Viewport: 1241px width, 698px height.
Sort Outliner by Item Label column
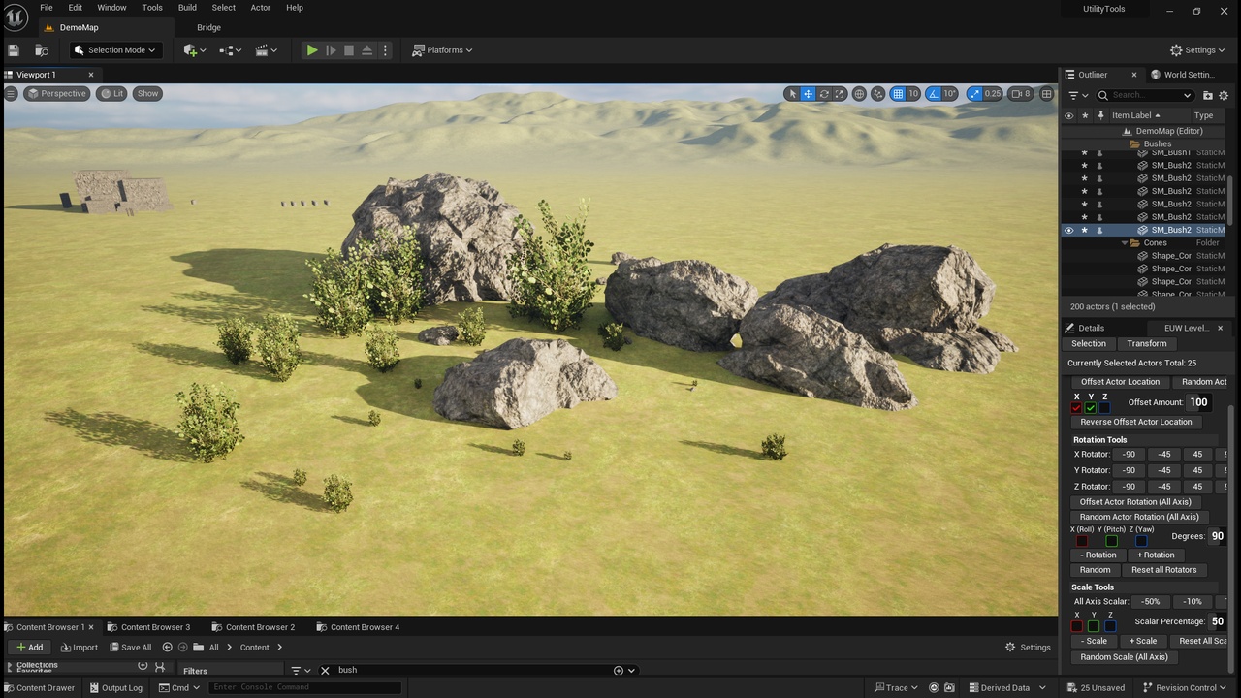[x=1135, y=115]
